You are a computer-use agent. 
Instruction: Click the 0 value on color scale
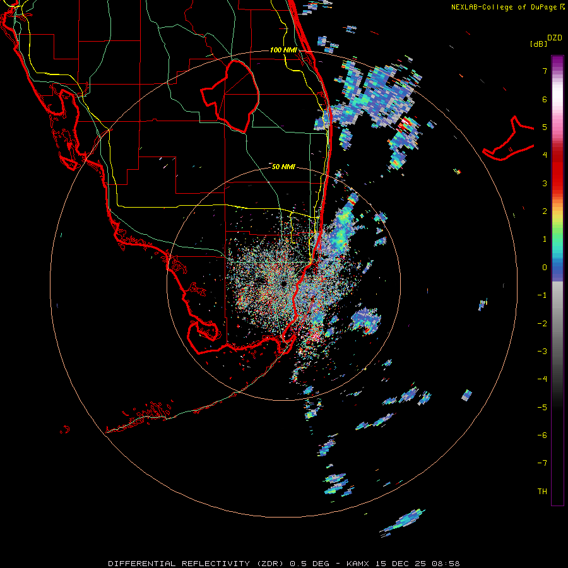pyautogui.click(x=545, y=268)
